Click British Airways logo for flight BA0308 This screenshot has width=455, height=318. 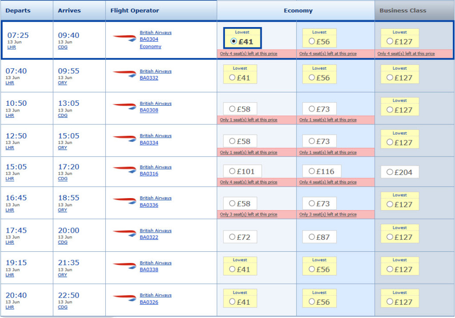(124, 106)
